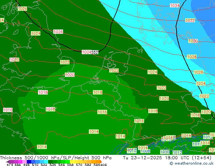Screen dimensions: 215x166
Task: Click the orange legend arrow at scale end
Action: pyautogui.click(x=101, y=162)
